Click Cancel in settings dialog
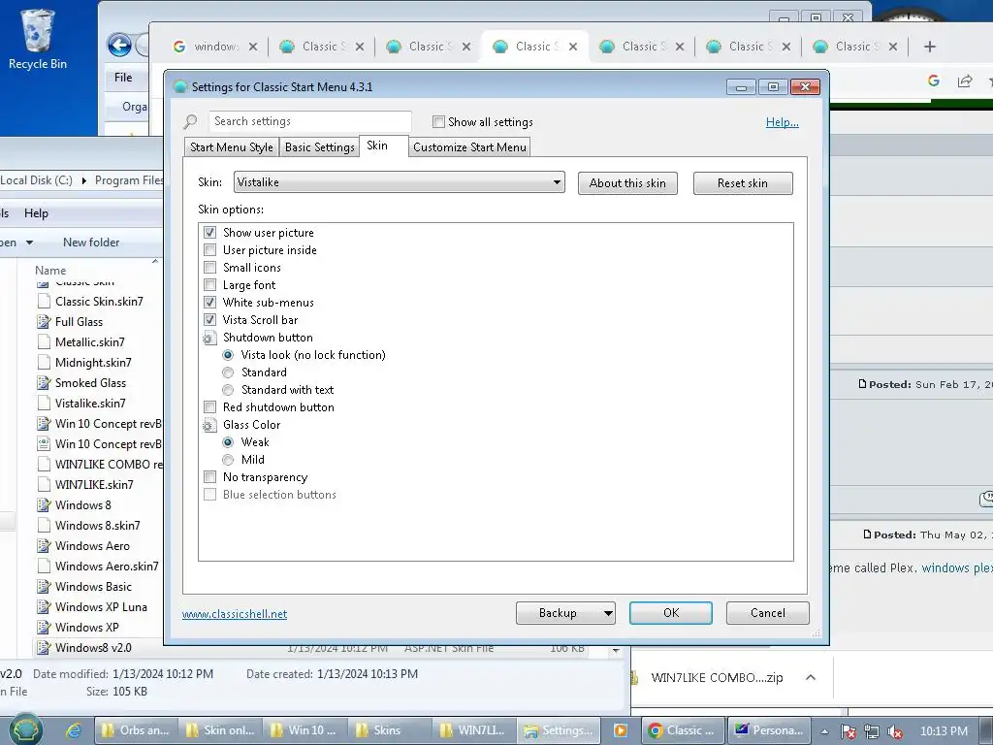The image size is (993, 745). tap(768, 613)
